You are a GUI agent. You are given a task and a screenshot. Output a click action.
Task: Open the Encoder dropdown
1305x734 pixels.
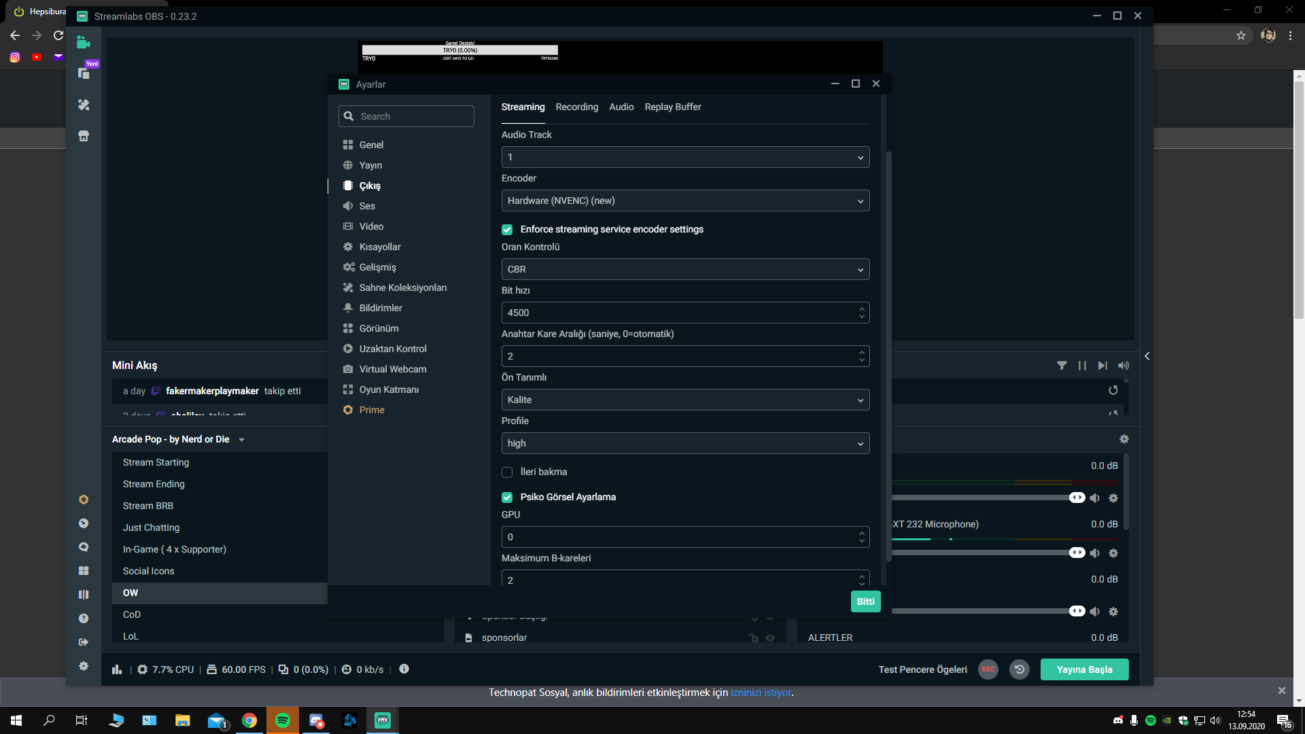tap(685, 201)
